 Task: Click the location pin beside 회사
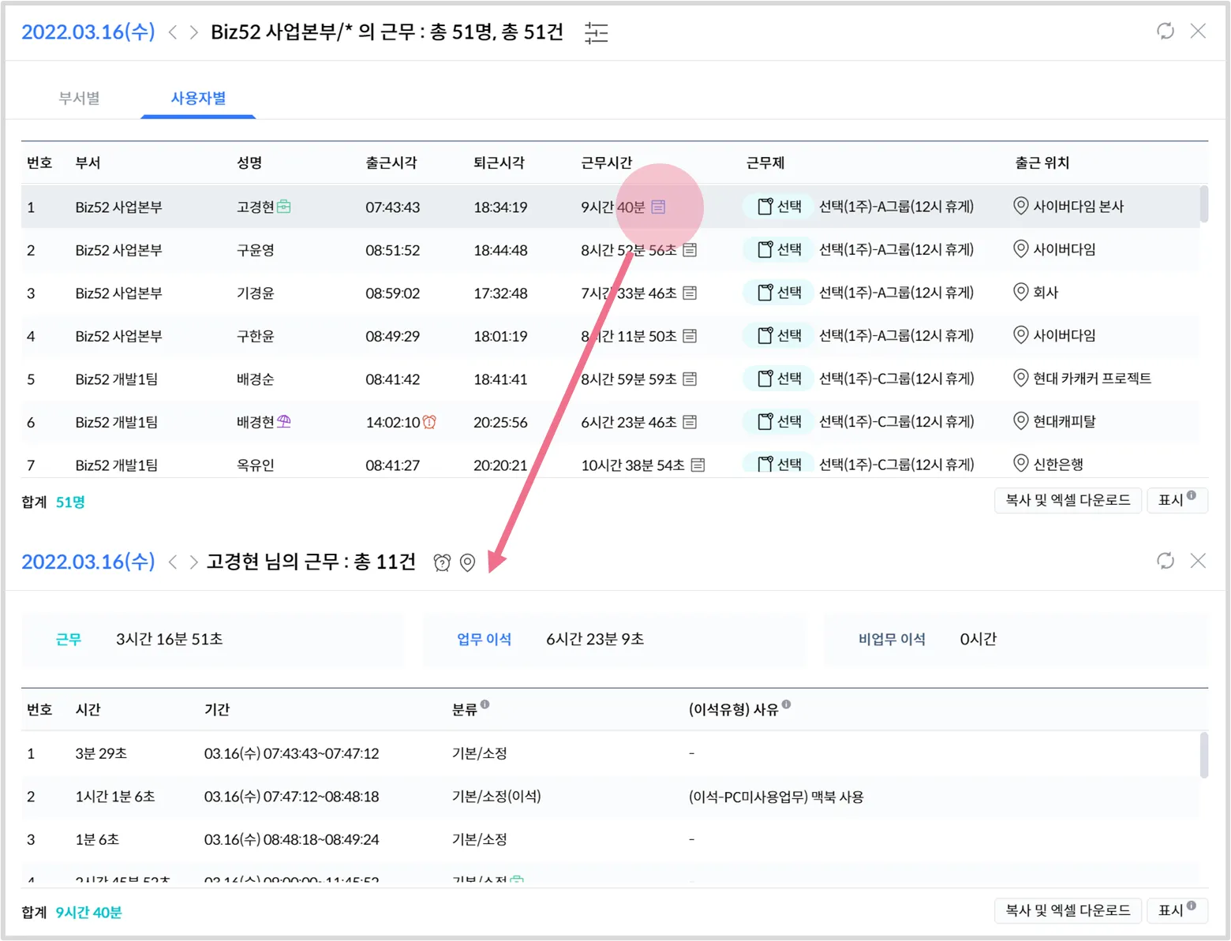tap(1021, 292)
